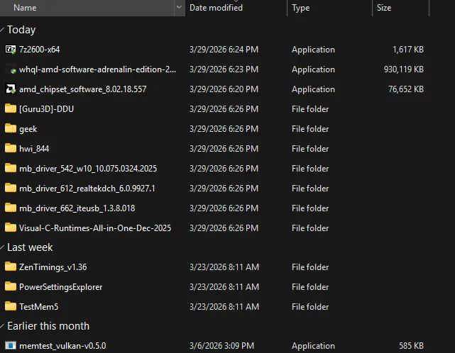This screenshot has height=353, width=455.
Task: Click the geek folder icon
Action: click(x=11, y=129)
